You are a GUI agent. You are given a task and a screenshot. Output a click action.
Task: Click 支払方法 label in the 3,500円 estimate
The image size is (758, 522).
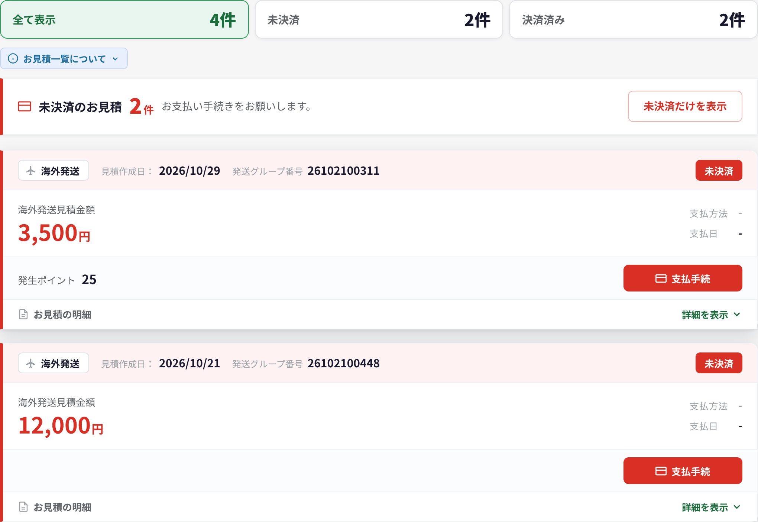tap(708, 213)
